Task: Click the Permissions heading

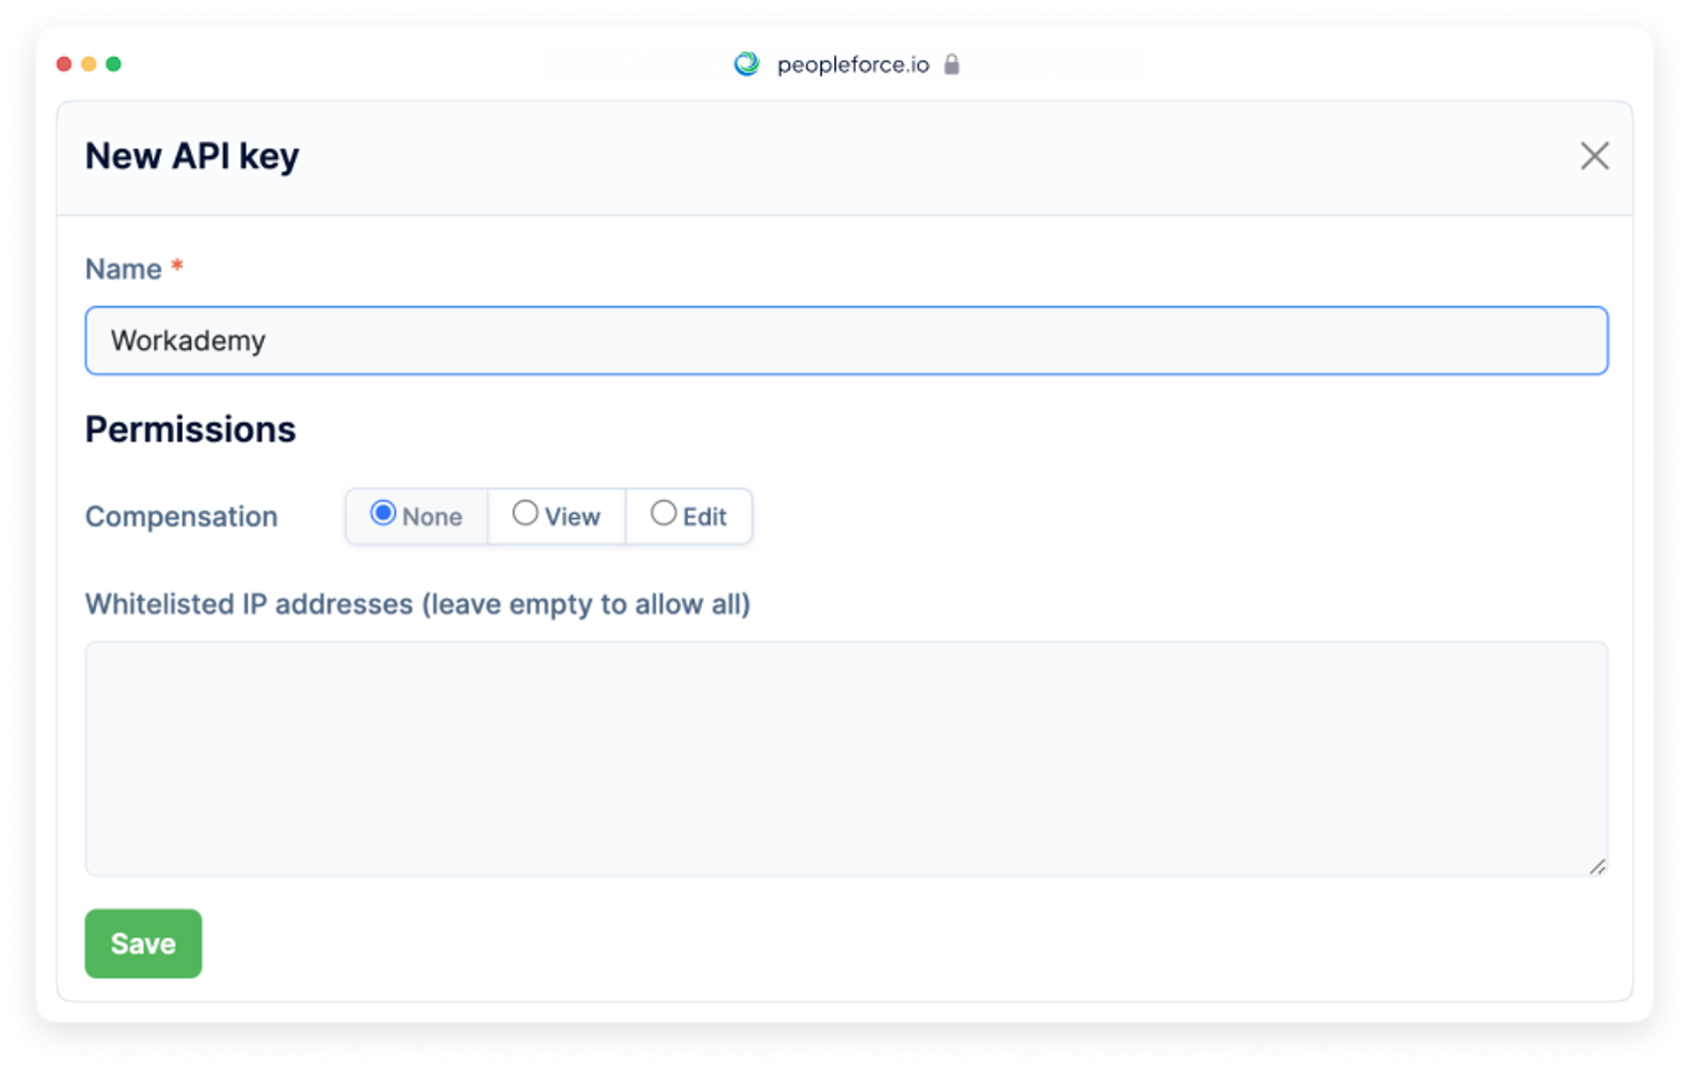Action: [190, 430]
